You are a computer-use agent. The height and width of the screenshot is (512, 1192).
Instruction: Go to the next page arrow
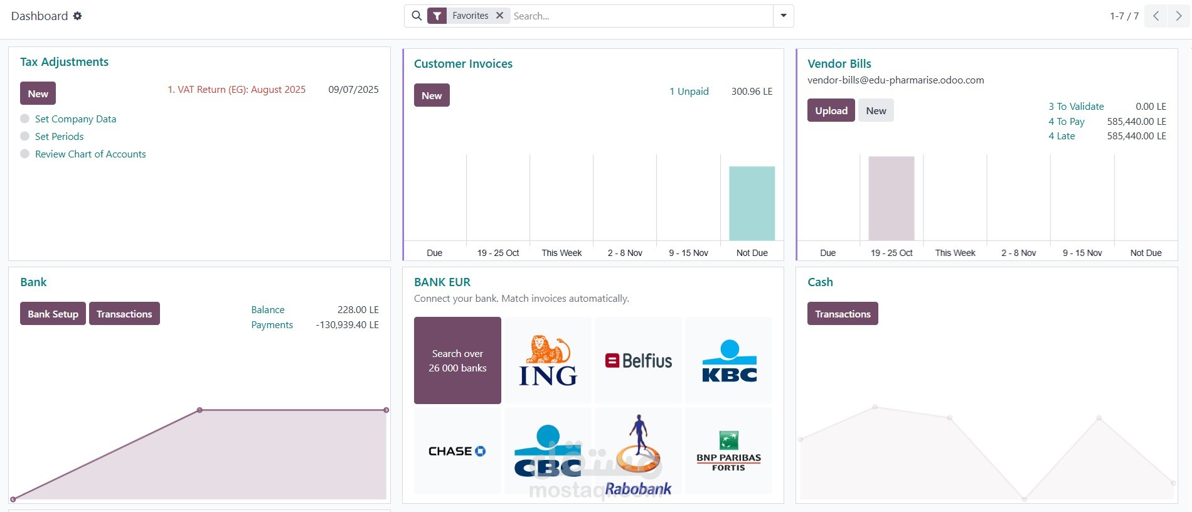[x=1178, y=16]
